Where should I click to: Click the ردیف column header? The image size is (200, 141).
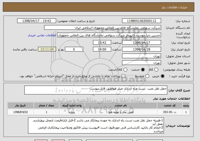click(186, 106)
